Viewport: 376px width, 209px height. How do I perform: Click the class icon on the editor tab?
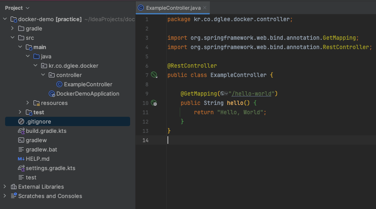coord(141,8)
